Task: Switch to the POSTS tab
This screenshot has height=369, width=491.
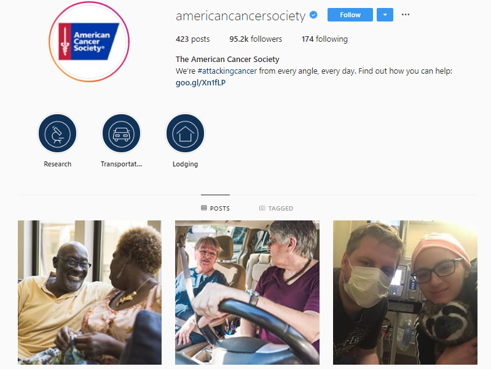Action: click(x=216, y=208)
